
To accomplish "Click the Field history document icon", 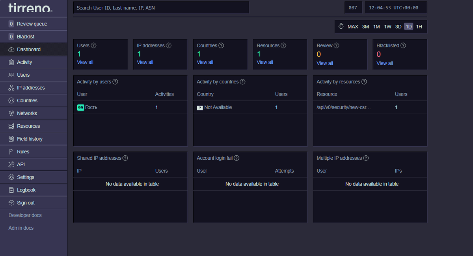I will pos(11,139).
